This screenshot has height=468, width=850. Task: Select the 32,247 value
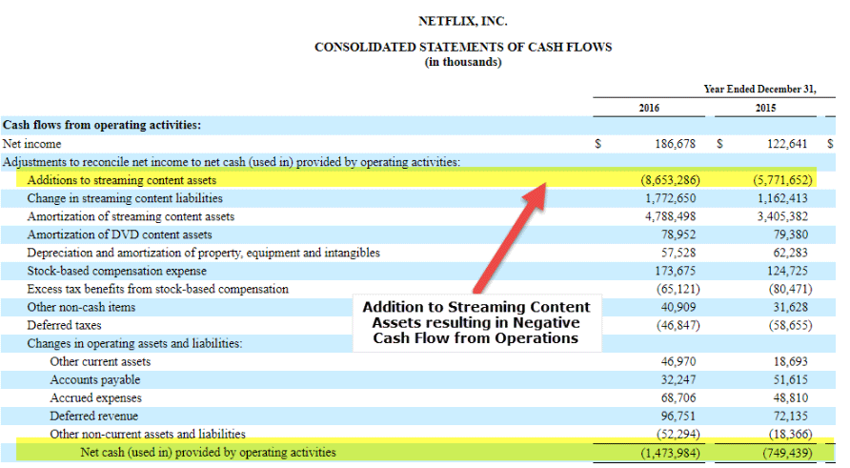(678, 379)
